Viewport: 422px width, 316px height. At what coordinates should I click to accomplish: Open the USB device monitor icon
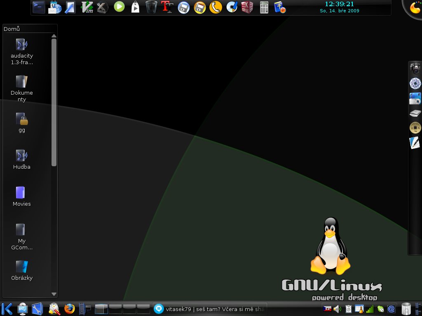(23, 309)
